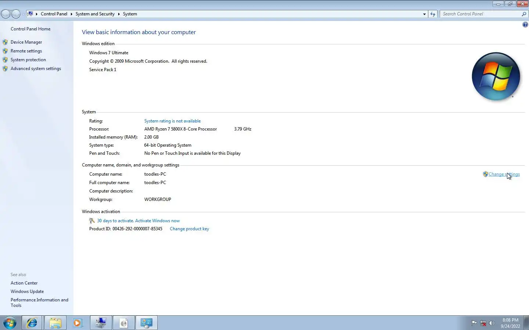Image resolution: width=529 pixels, height=330 pixels.
Task: Click Control Panel in the breadcrumb
Action: (x=54, y=14)
